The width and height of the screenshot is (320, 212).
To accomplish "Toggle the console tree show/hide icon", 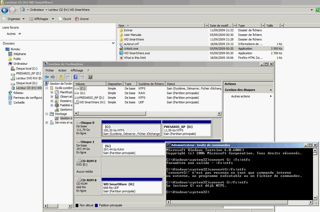I will (x=67, y=77).
